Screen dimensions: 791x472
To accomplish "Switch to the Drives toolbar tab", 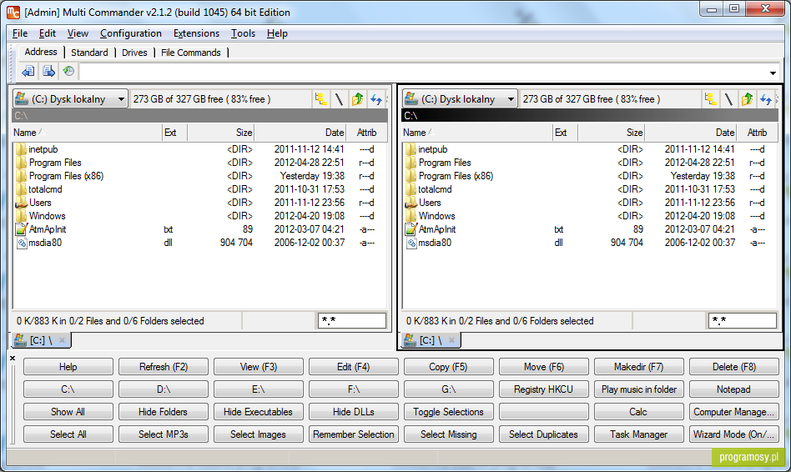I will pos(134,53).
